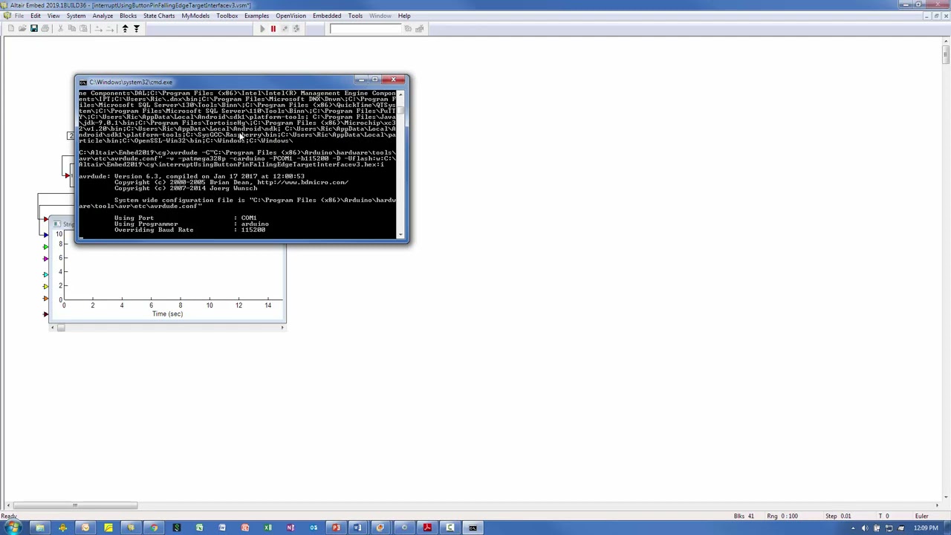Click the single step simulation icon
The width and height of the screenshot is (951, 535).
click(x=285, y=28)
